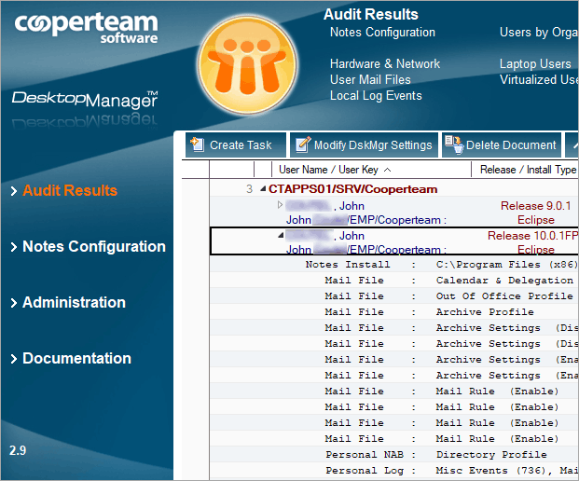Collapse the John row with Release 10.0.1FP
This screenshot has height=481, width=579.
click(x=281, y=235)
